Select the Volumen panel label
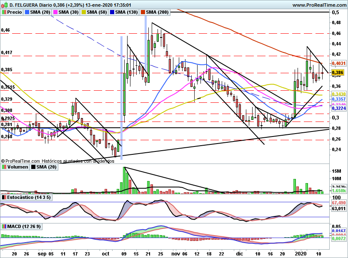 pyautogui.click(x=18, y=167)
